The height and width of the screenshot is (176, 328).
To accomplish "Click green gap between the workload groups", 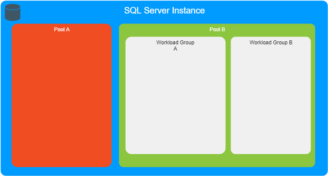I will click(228, 96).
